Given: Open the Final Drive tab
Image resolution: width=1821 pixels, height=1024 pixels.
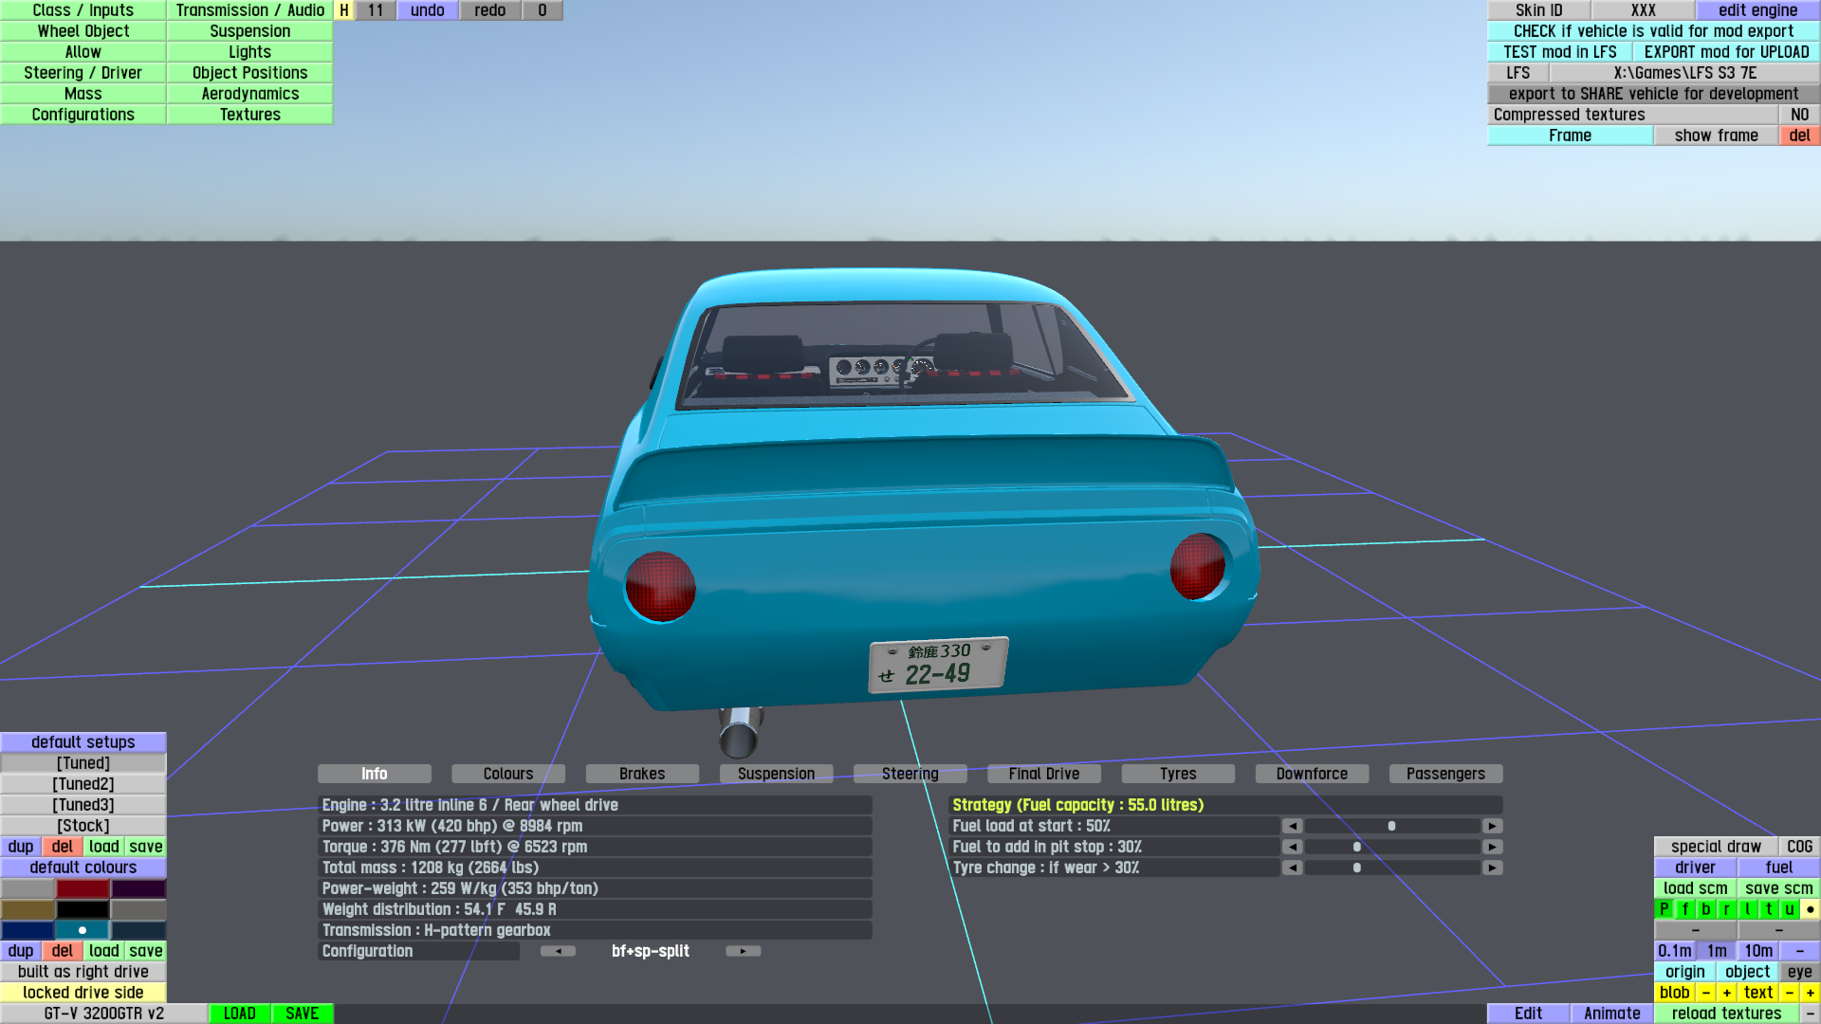Looking at the screenshot, I should [x=1043, y=774].
